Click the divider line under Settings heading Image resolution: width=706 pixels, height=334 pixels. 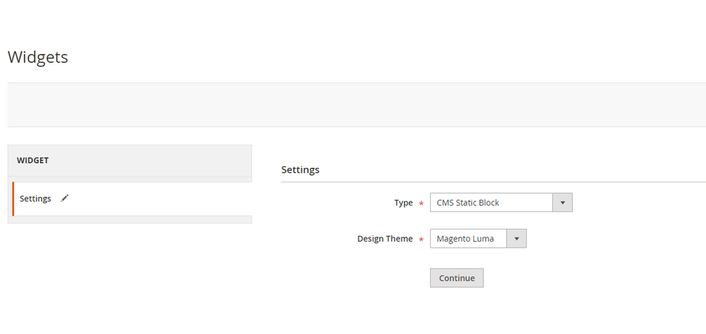pos(493,182)
